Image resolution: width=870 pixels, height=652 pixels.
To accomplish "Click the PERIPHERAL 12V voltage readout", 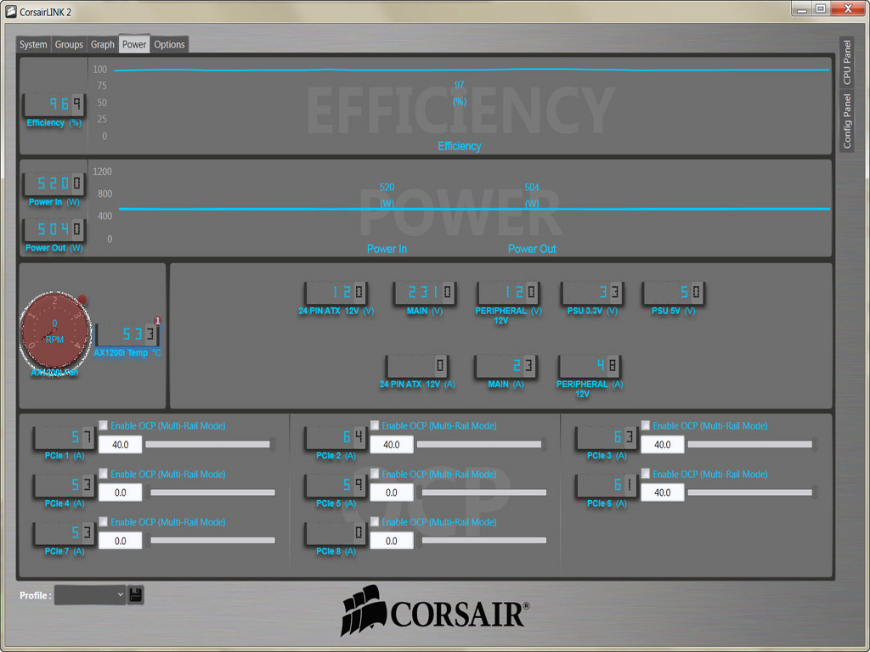I will [x=508, y=292].
